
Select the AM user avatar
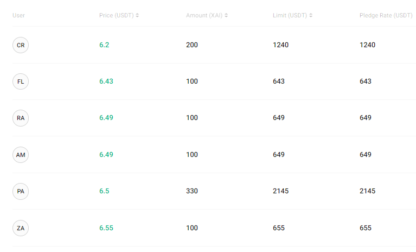point(21,155)
